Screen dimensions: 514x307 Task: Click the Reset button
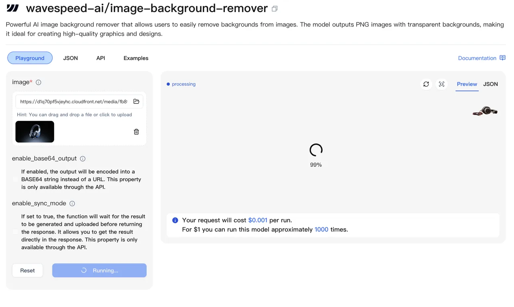tap(27, 270)
